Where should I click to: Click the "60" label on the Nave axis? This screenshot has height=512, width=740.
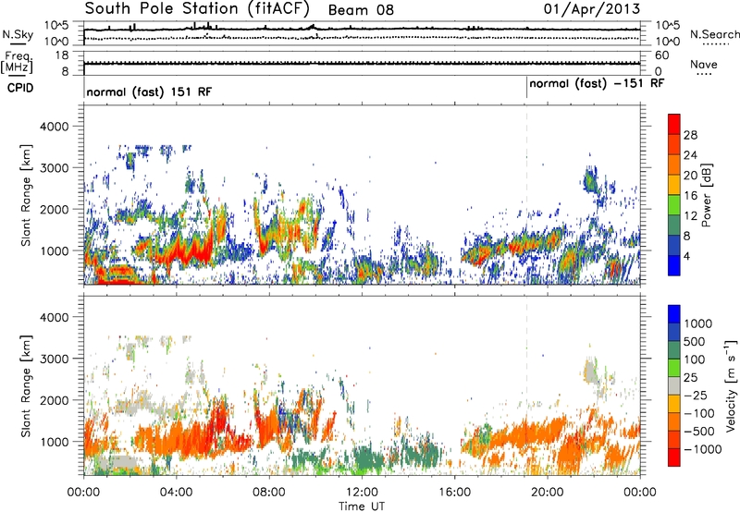pyautogui.click(x=661, y=55)
